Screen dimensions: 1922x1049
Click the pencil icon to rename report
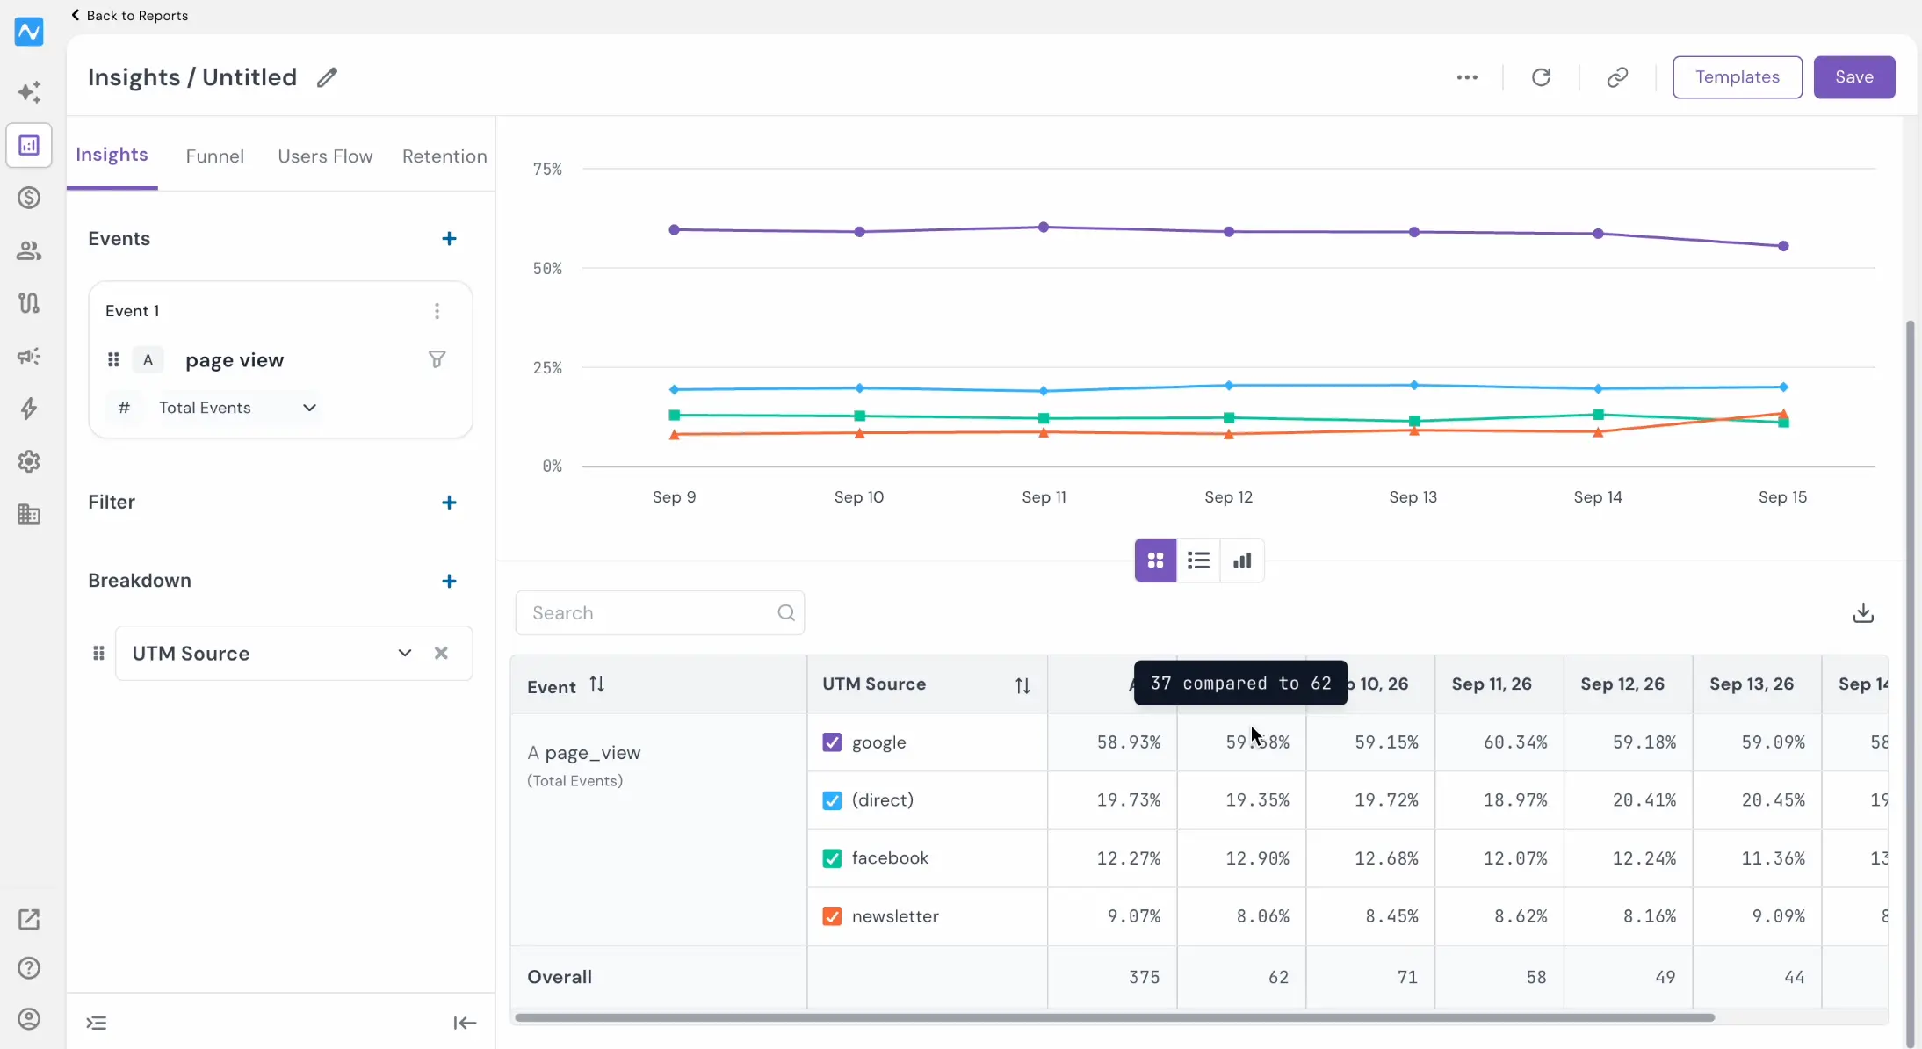327,77
